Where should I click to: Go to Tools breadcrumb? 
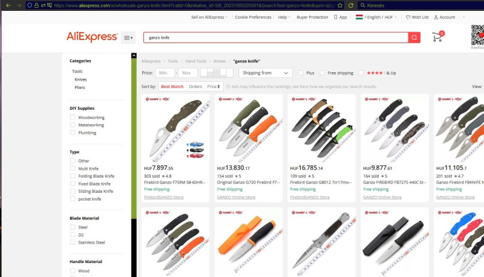point(173,61)
